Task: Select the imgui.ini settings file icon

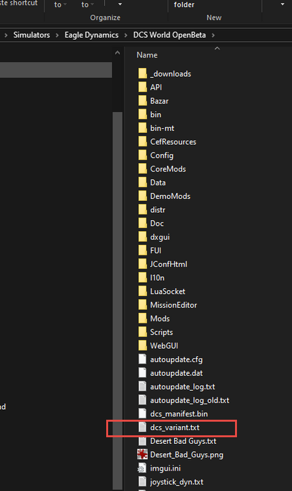Action: coord(142,468)
